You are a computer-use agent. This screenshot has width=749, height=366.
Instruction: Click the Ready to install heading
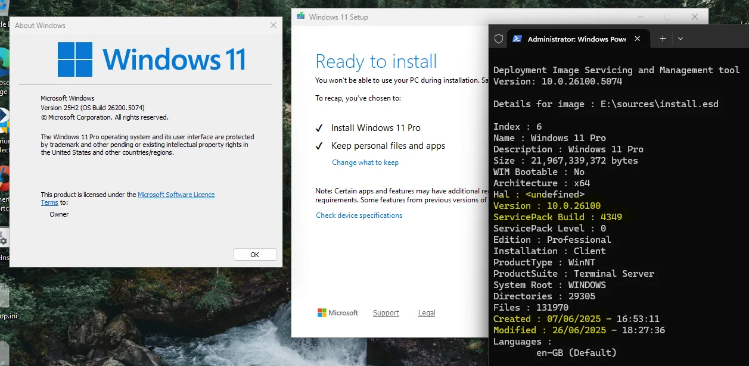pos(376,61)
